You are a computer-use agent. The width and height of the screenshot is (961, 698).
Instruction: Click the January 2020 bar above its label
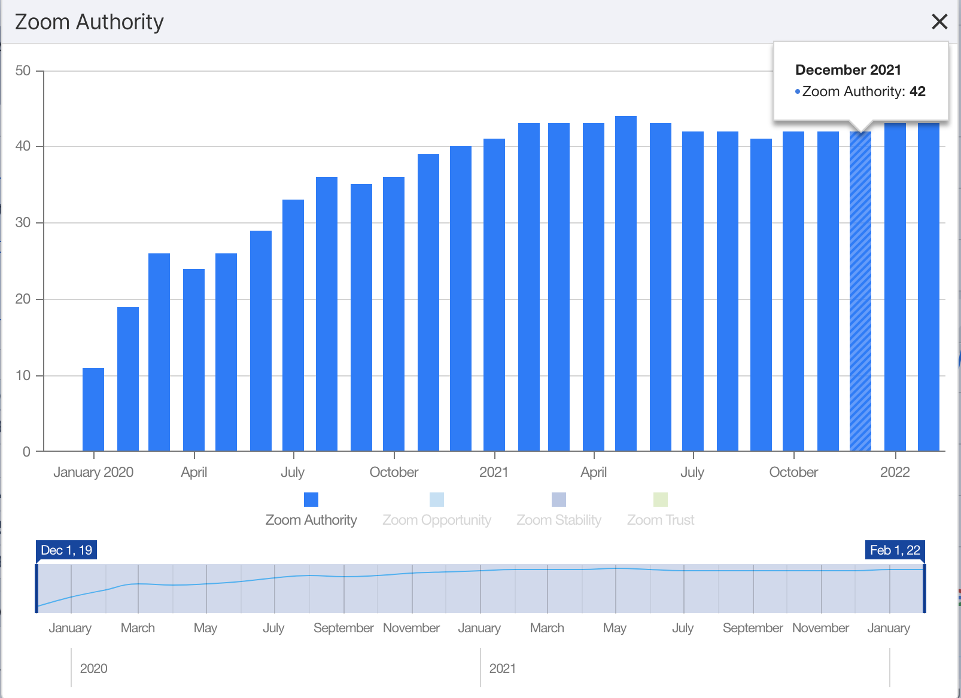click(x=93, y=410)
